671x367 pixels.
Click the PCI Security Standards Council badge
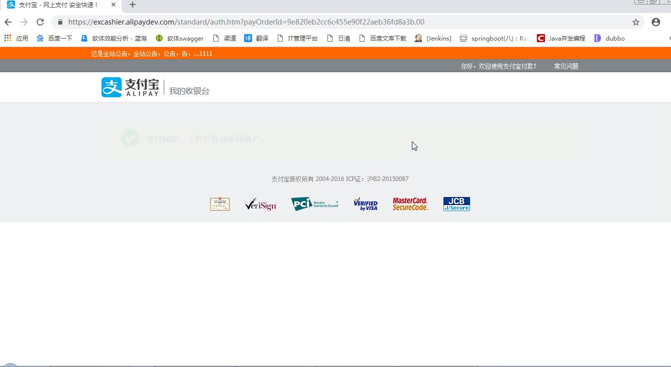(314, 204)
